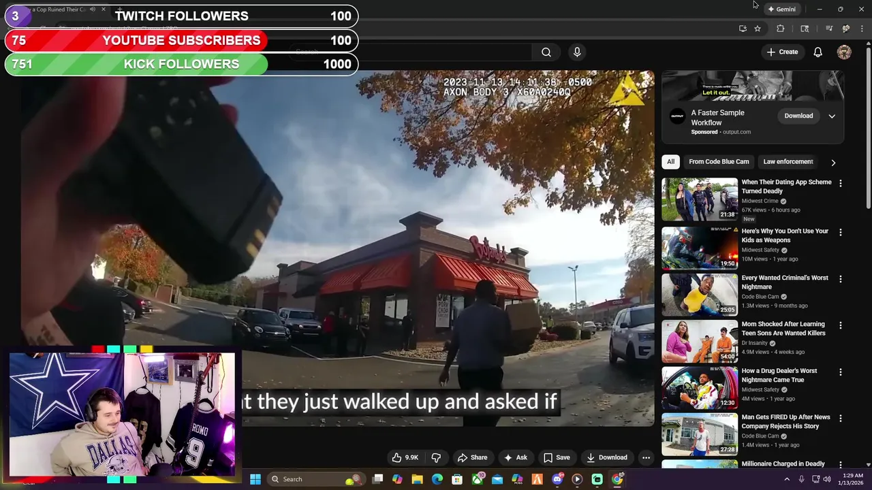Viewport: 872px width, 490px height.
Task: Show hidden system tray icons
Action: [787, 479]
